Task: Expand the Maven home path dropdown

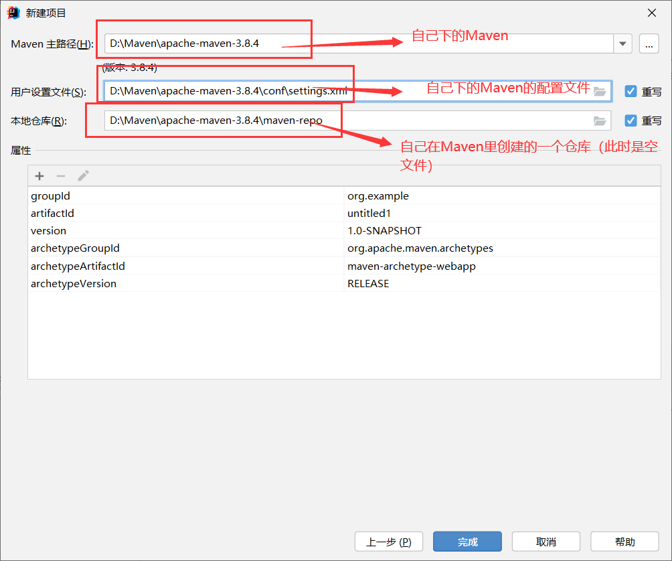Action: 622,44
